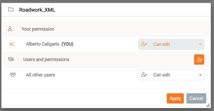
Task: Click the users-gear icon beside Users and permissions
Action: coord(11,59)
